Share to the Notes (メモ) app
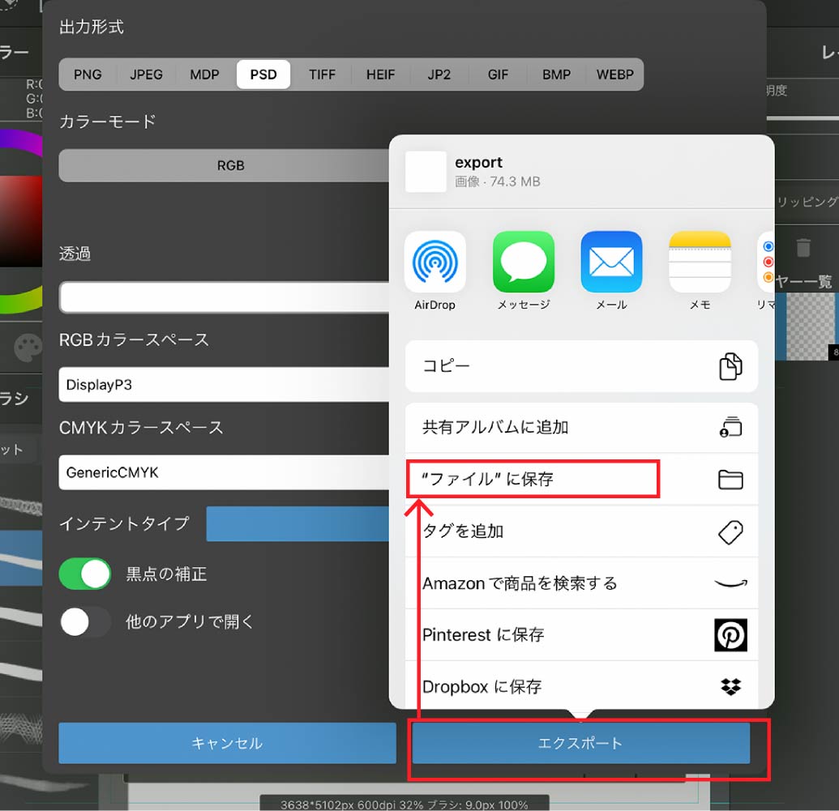 [700, 263]
